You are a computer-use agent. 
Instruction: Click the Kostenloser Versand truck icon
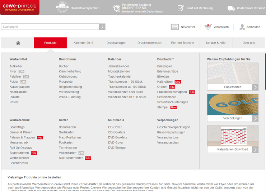click(231, 8)
